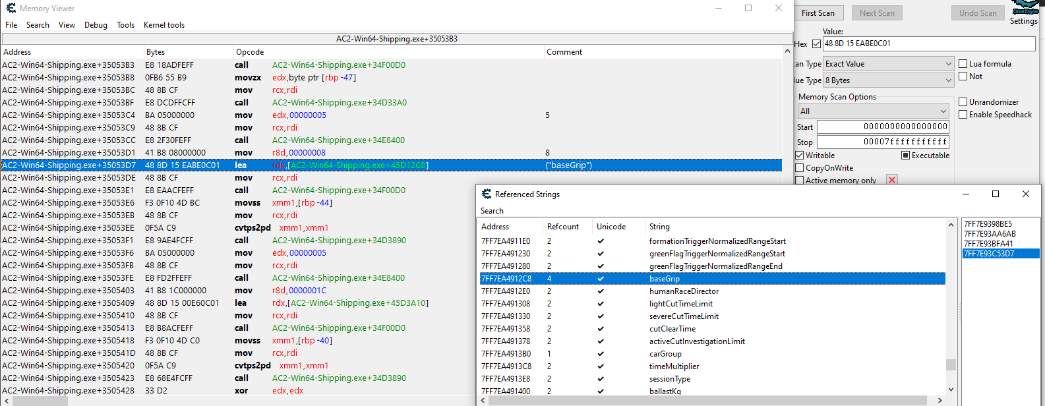Uncheck the Hex checkbox
Image resolution: width=1045 pixels, height=406 pixels.
(816, 44)
